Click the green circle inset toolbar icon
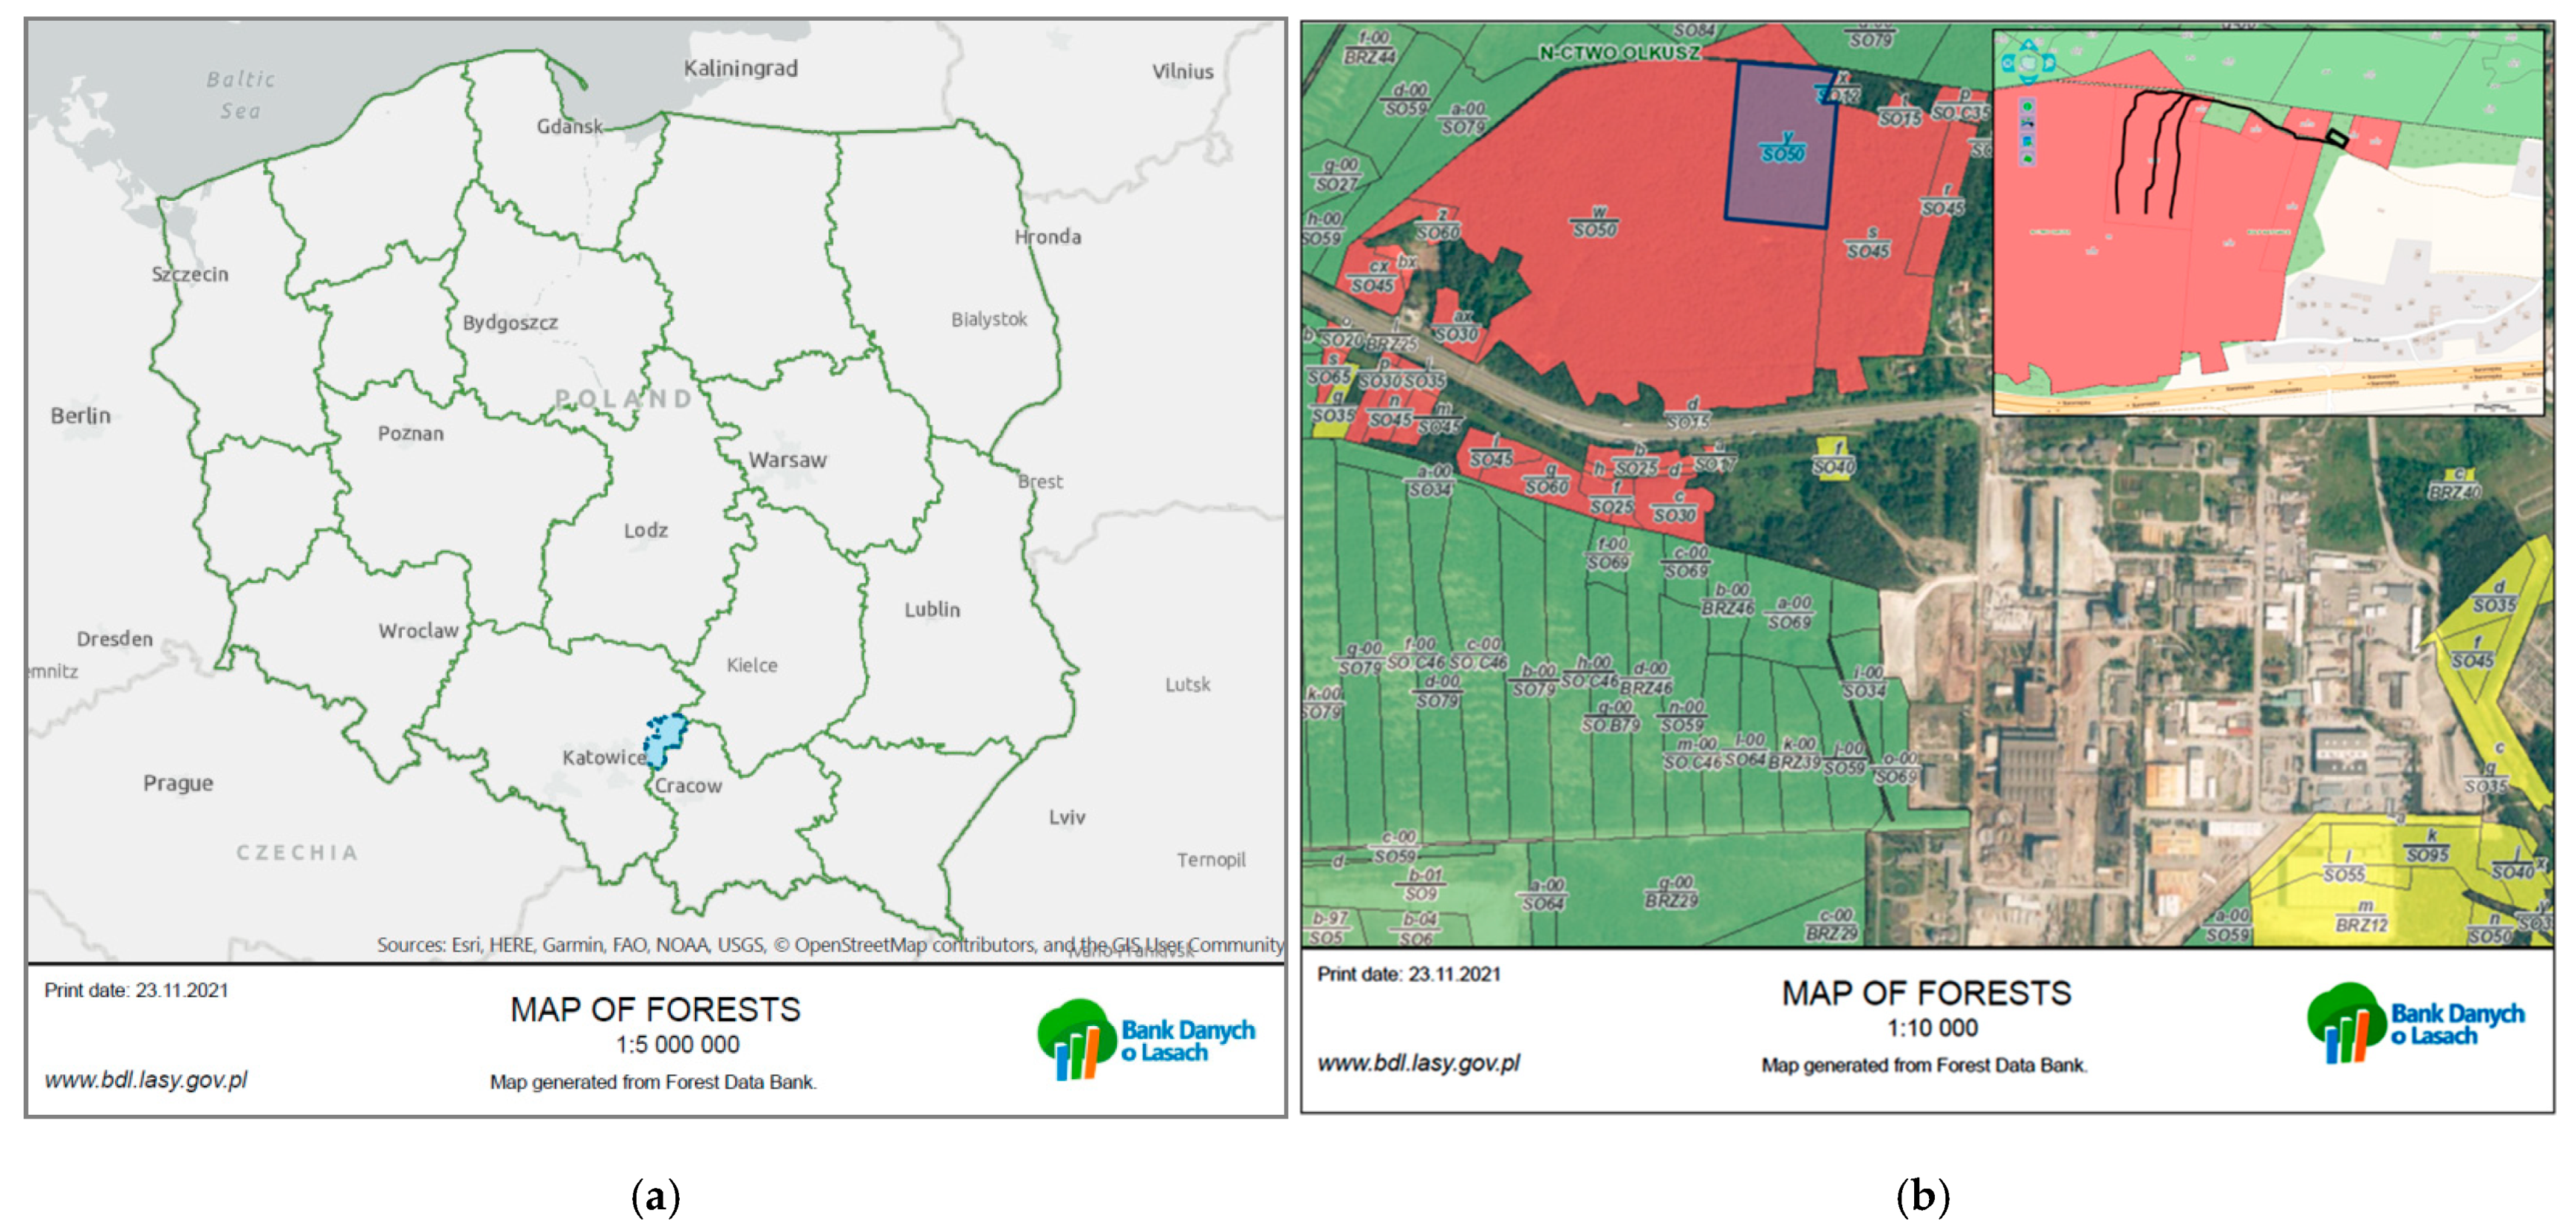This screenshot has width=2576, height=1230. coord(2027,107)
